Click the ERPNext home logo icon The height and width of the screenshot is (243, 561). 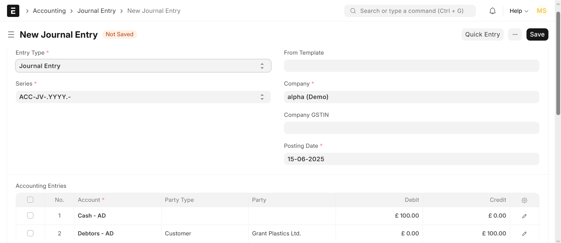coord(13,11)
